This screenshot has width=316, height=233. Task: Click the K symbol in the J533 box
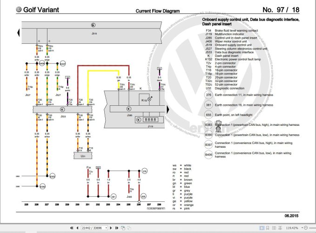(x=62, y=110)
